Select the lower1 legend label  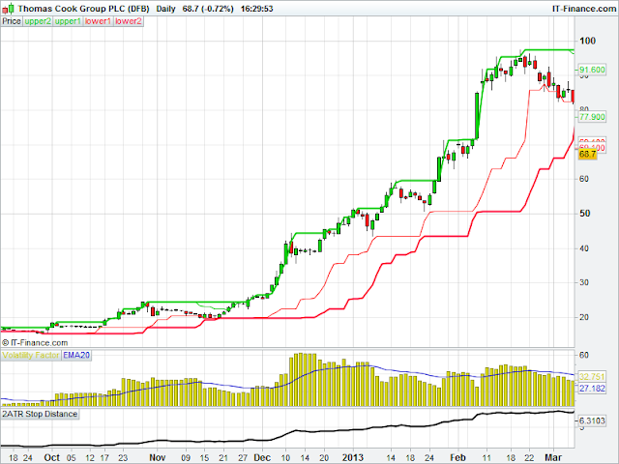[98, 21]
